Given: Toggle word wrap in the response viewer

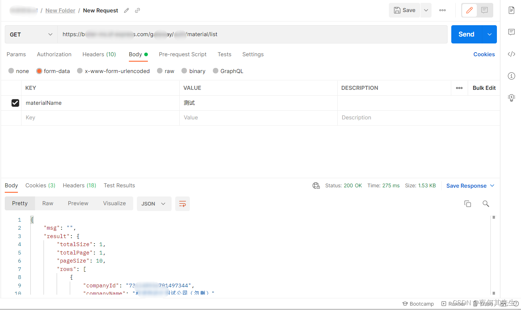Looking at the screenshot, I should [x=182, y=203].
